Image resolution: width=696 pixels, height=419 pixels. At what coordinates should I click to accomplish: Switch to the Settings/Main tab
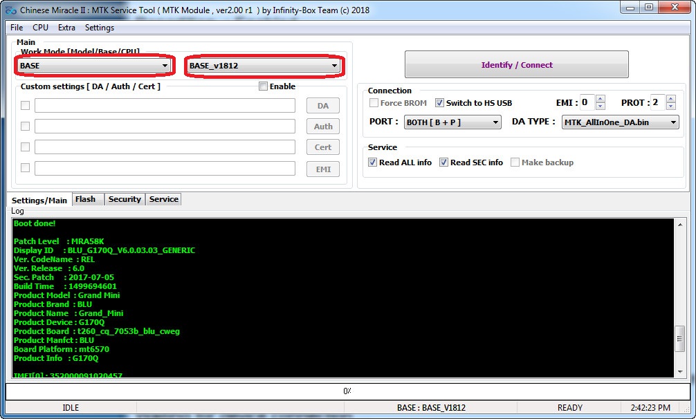(x=39, y=200)
